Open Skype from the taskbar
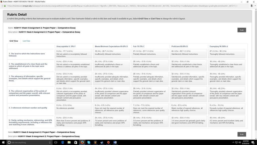 [x=89, y=142]
